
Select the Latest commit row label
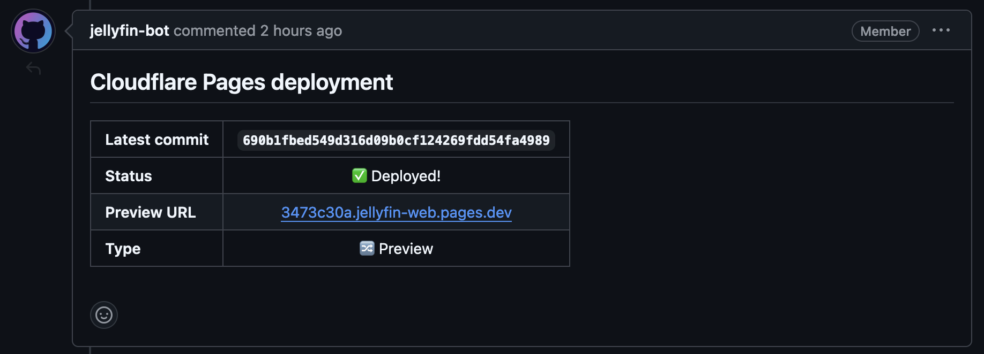[x=156, y=140]
